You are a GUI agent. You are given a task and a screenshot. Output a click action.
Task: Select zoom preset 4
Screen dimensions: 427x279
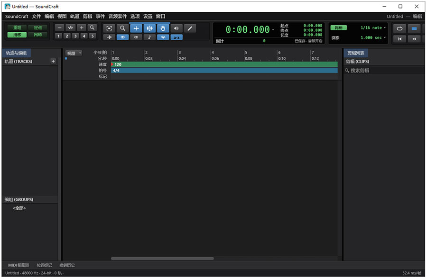pyautogui.click(x=84, y=36)
